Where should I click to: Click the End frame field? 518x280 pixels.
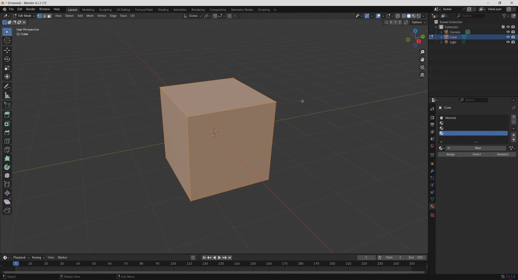click(x=415, y=258)
